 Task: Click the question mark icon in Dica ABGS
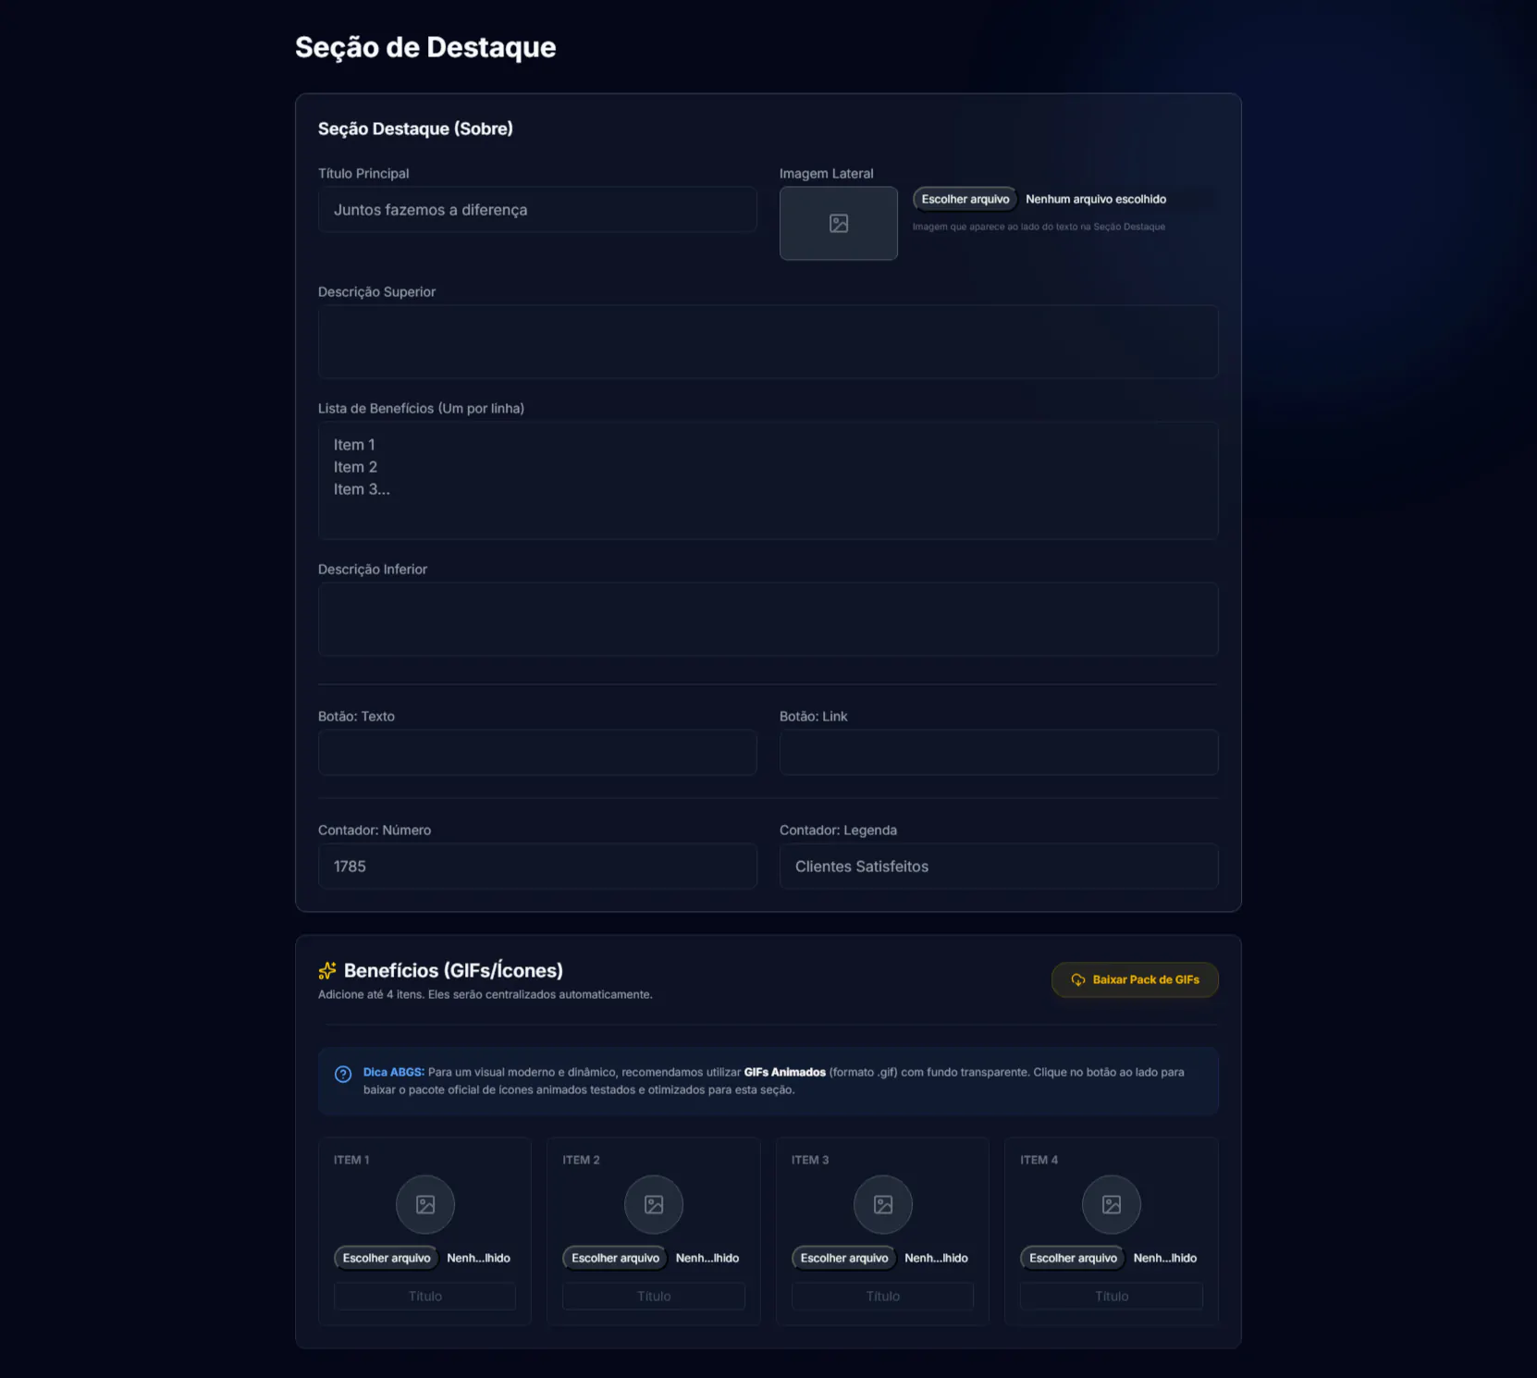pyautogui.click(x=343, y=1074)
